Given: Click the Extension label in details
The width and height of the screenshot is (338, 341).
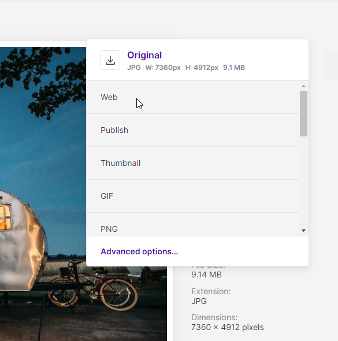Looking at the screenshot, I should point(211,291).
